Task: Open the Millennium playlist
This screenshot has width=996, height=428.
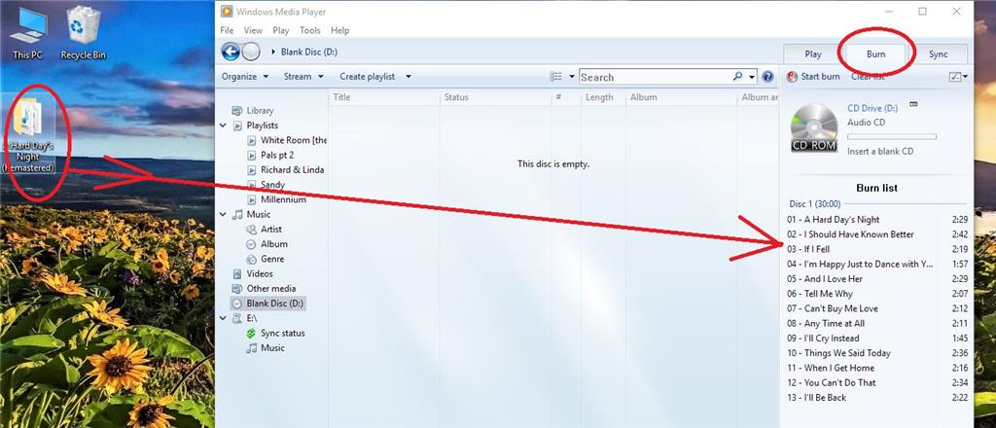Action: tap(283, 199)
